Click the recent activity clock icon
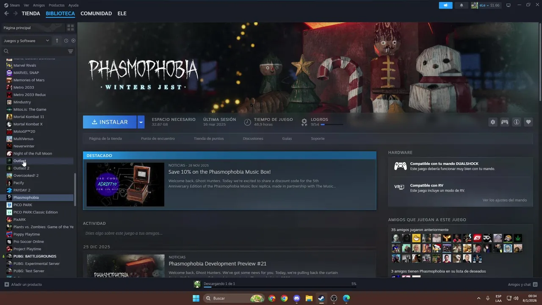The image size is (542, 305). pyautogui.click(x=66, y=41)
